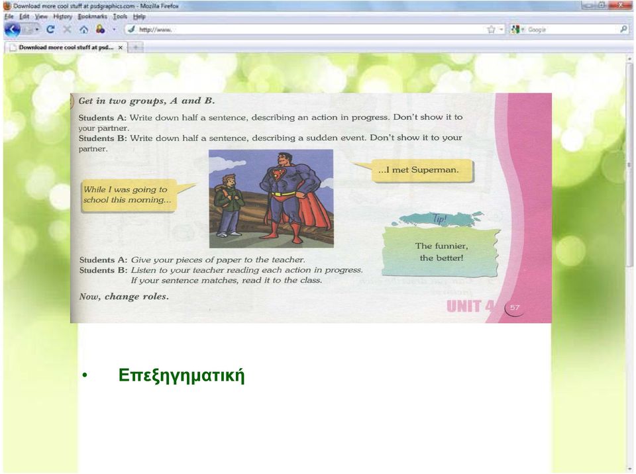
Task: Open the Bookmarks menu
Action: (93, 17)
